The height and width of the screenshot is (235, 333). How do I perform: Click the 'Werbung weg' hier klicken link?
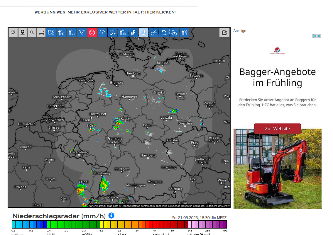pos(105,12)
